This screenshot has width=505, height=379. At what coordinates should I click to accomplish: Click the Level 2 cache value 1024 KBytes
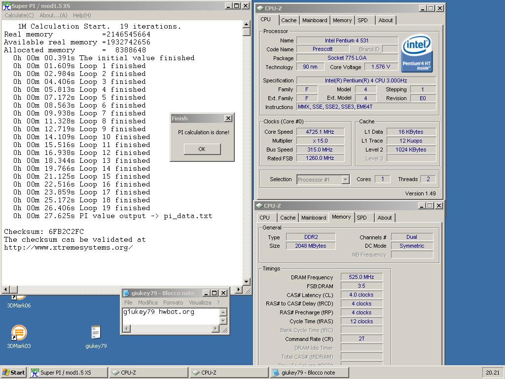pos(411,150)
